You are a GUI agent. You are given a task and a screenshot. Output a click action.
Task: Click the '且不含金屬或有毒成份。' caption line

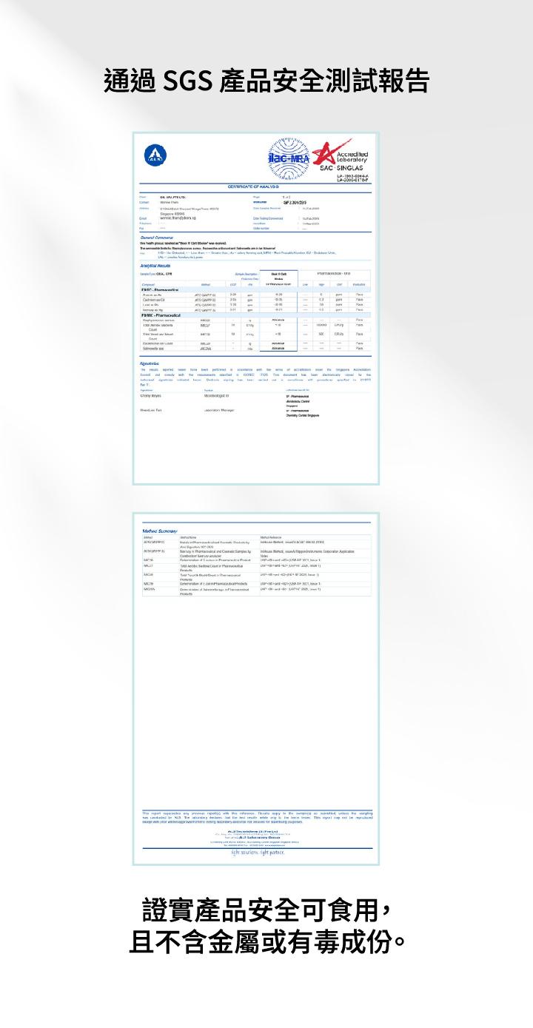[x=266, y=943]
